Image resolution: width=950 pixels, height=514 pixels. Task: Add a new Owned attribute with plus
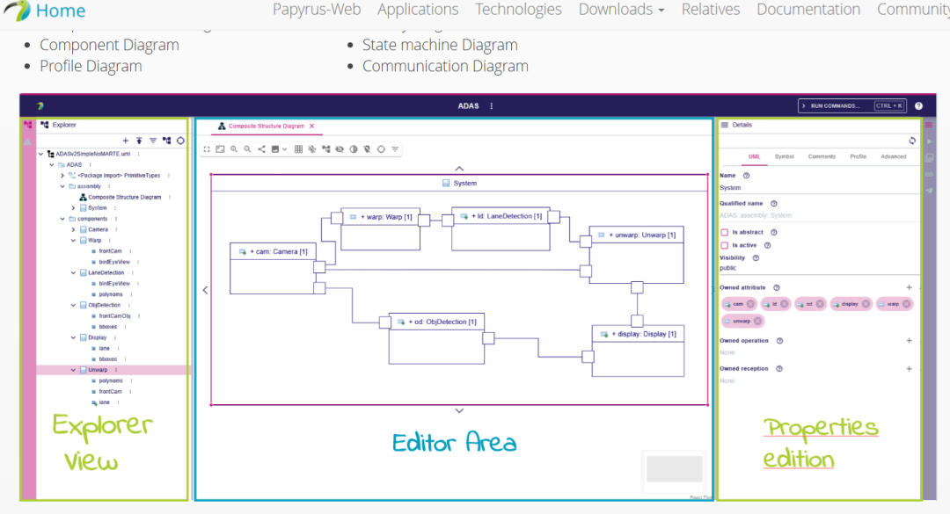click(909, 287)
